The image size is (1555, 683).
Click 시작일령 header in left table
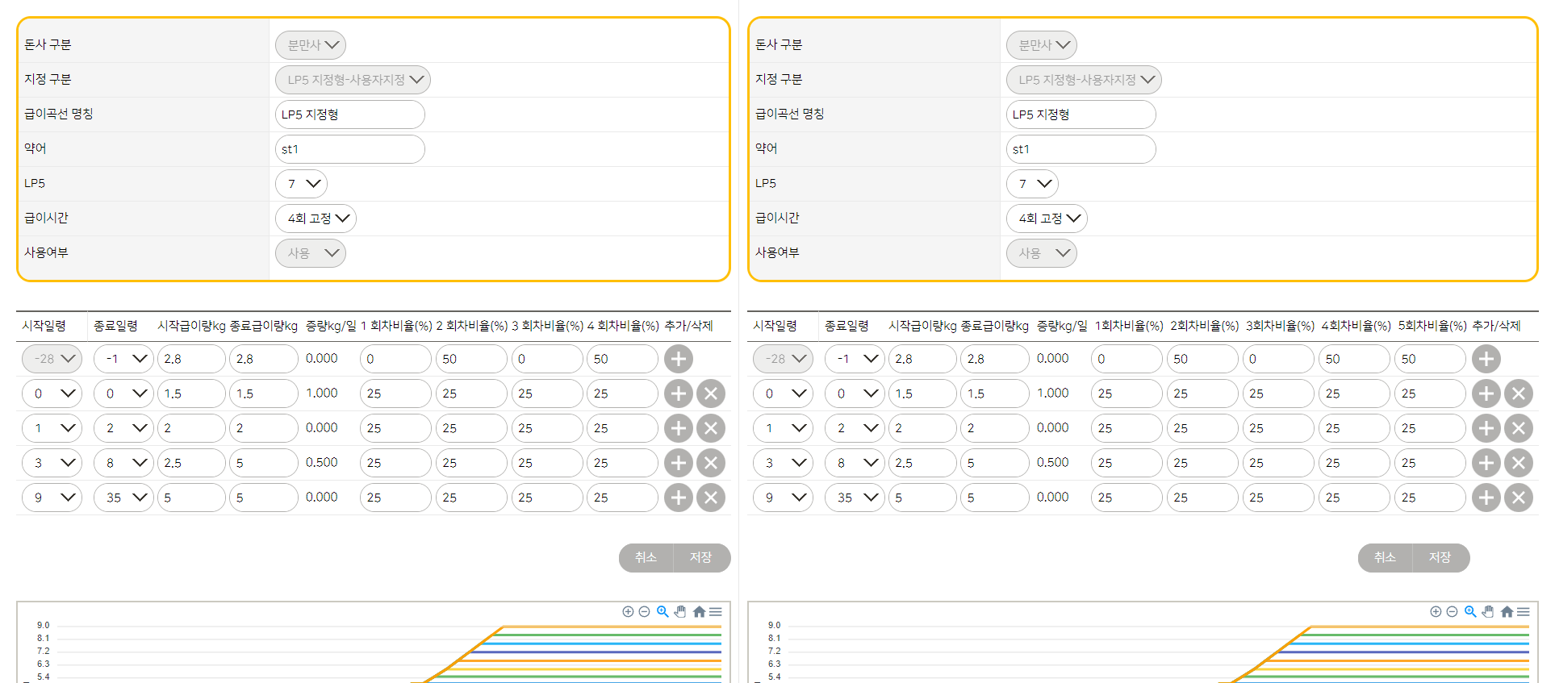pos(44,326)
